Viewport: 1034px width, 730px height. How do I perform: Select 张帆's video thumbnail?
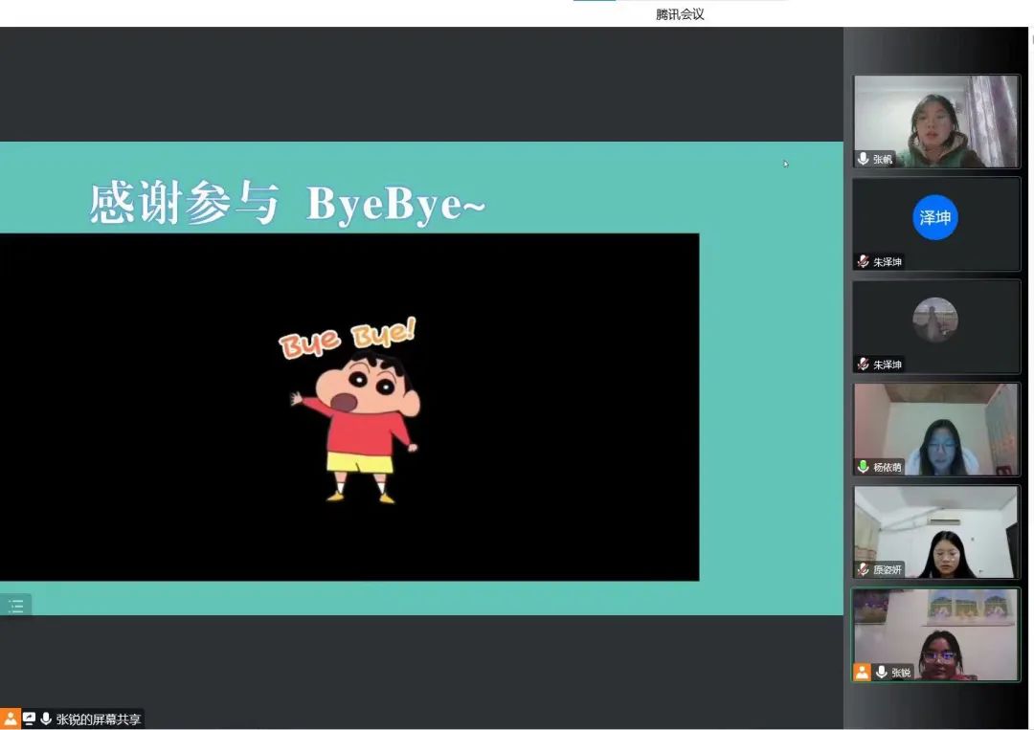pos(936,122)
